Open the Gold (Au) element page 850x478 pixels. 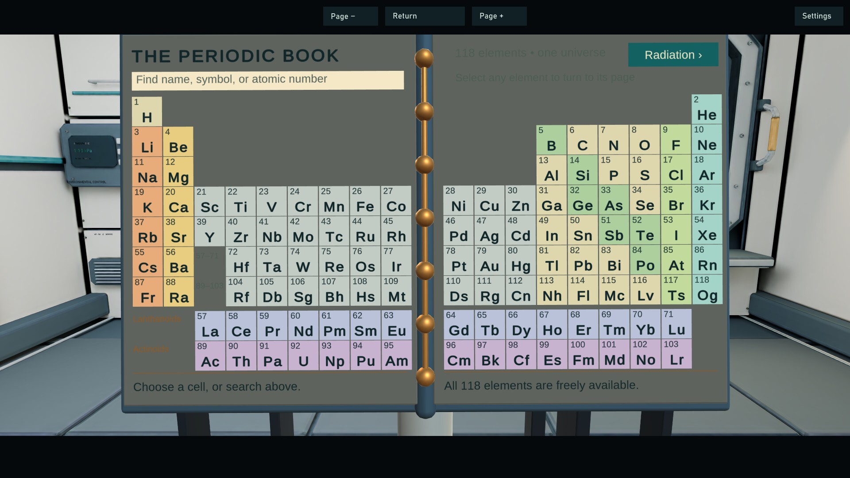tap(490, 260)
